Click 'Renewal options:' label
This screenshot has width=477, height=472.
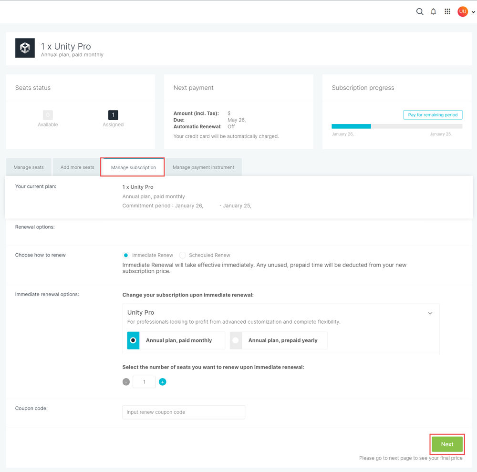(x=35, y=227)
